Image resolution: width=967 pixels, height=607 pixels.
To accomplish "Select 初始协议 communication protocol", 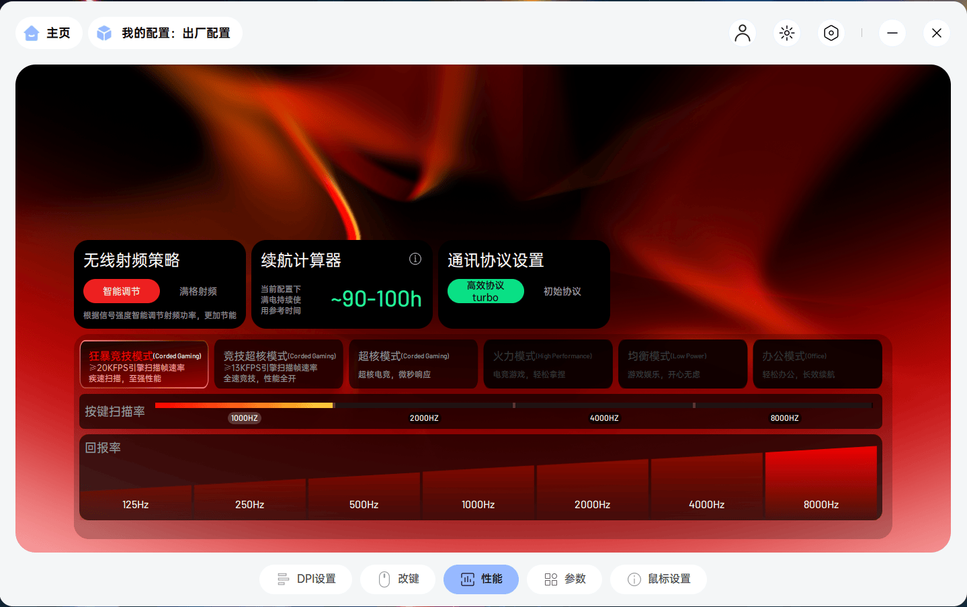I will click(x=561, y=291).
